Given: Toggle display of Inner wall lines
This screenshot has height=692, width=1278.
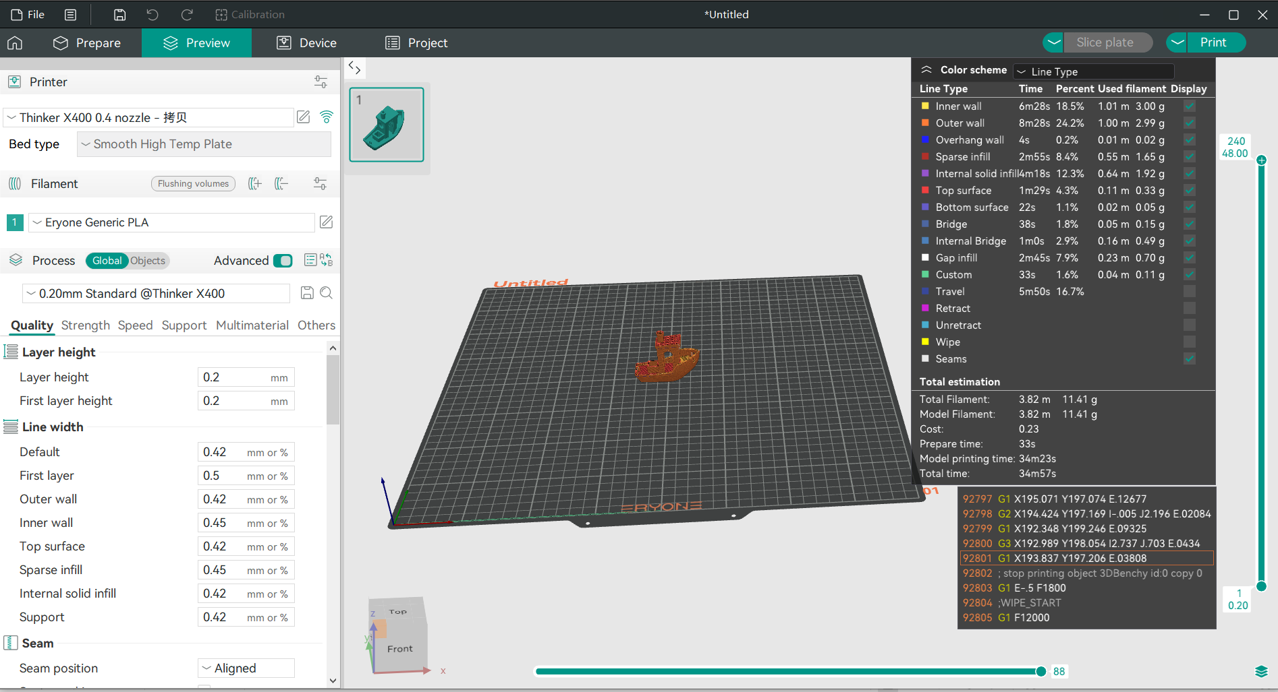Looking at the screenshot, I should [1190, 106].
